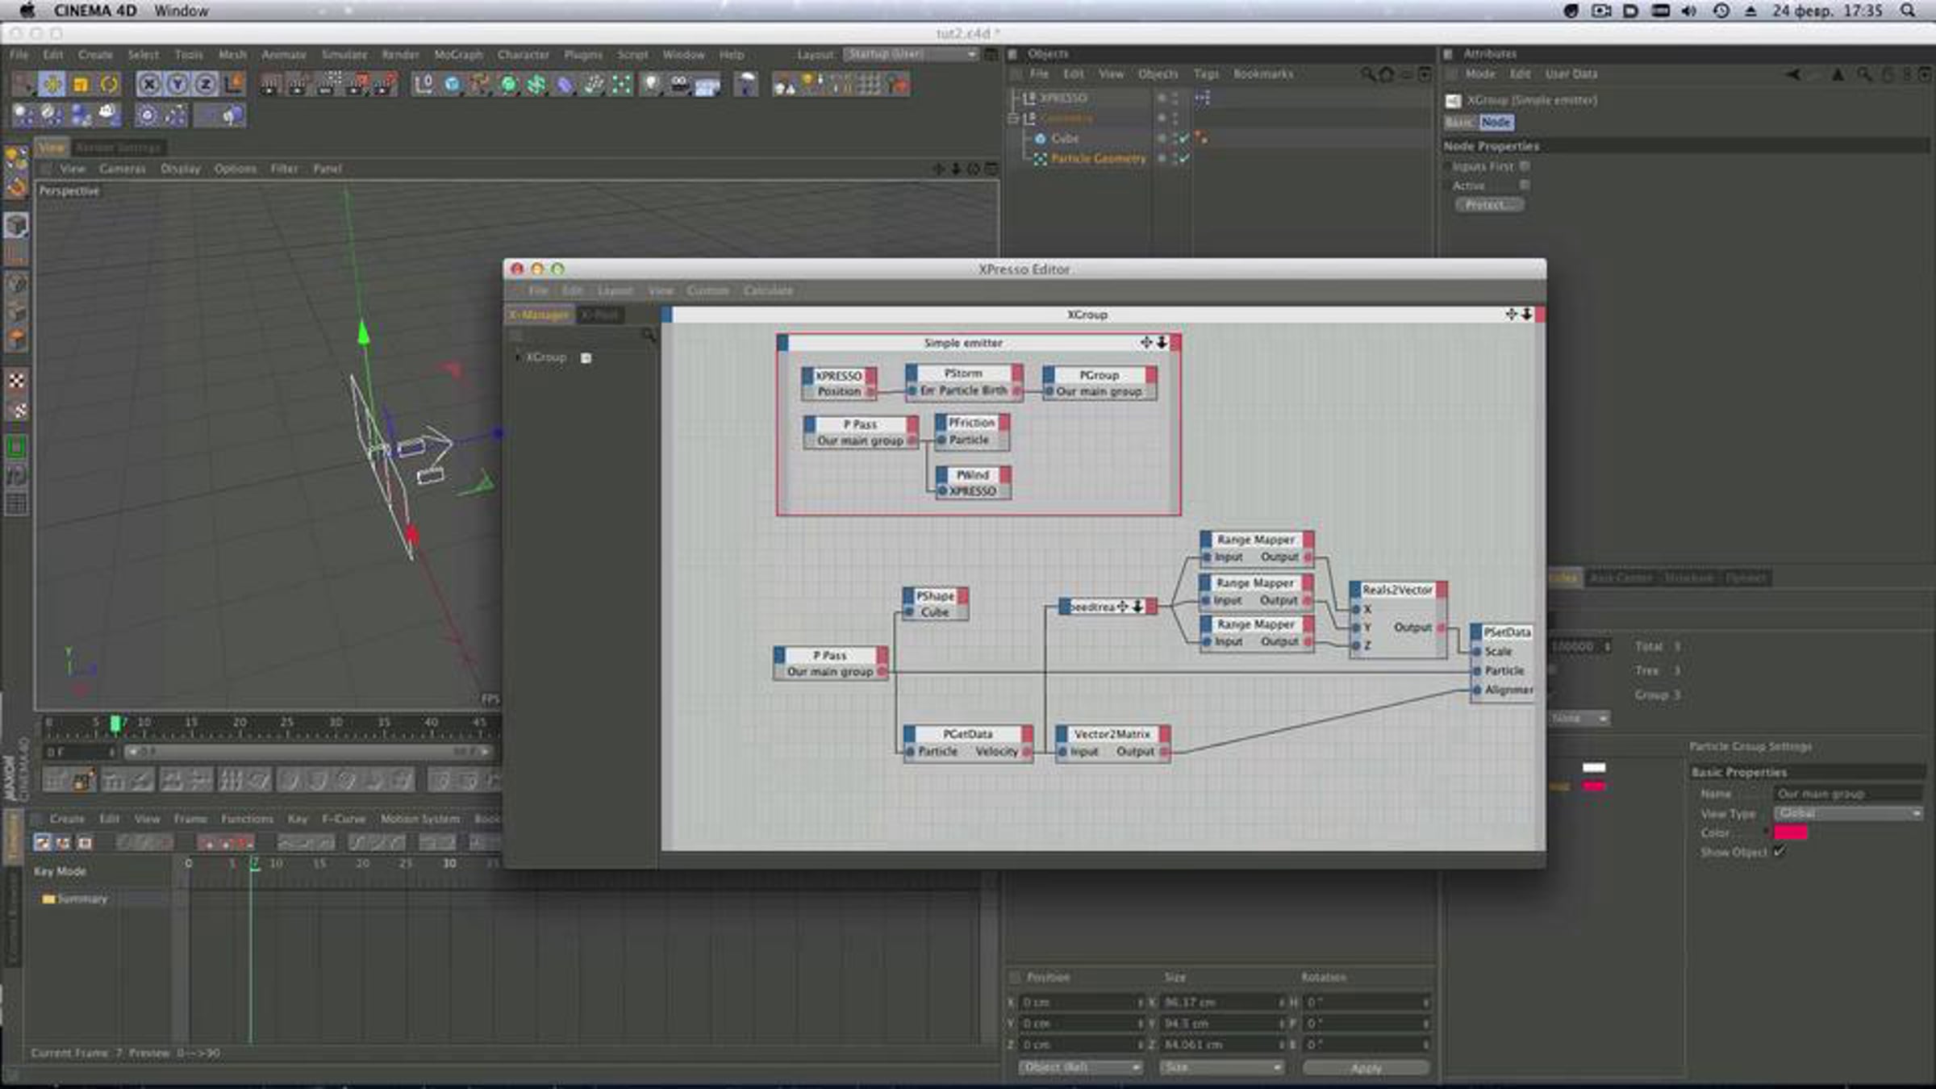Open the MoGraph menu
The image size is (1936, 1089).
[x=457, y=55]
